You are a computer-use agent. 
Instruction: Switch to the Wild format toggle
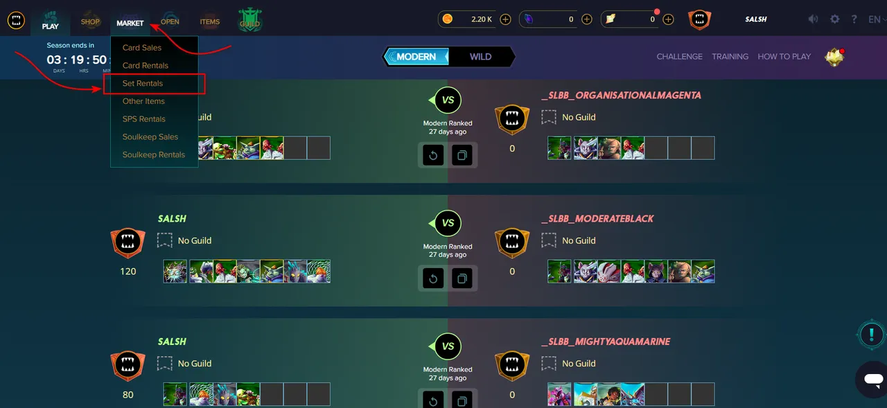[x=481, y=57]
